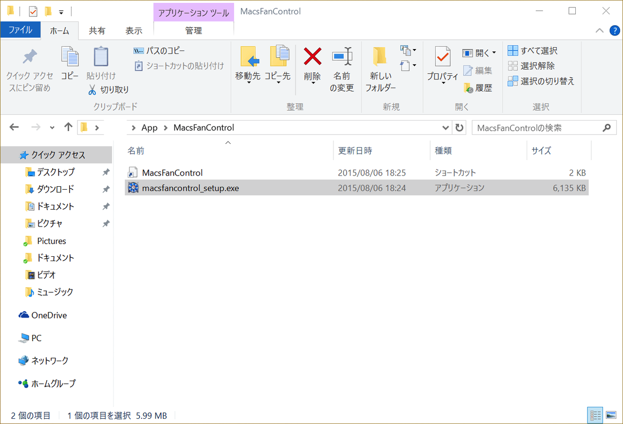Click App in breadcrumb path
623x424 pixels.
149,128
